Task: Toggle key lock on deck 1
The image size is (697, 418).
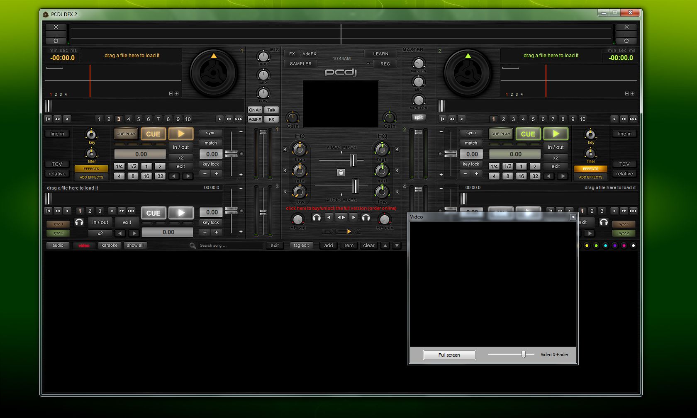Action: click(211, 164)
